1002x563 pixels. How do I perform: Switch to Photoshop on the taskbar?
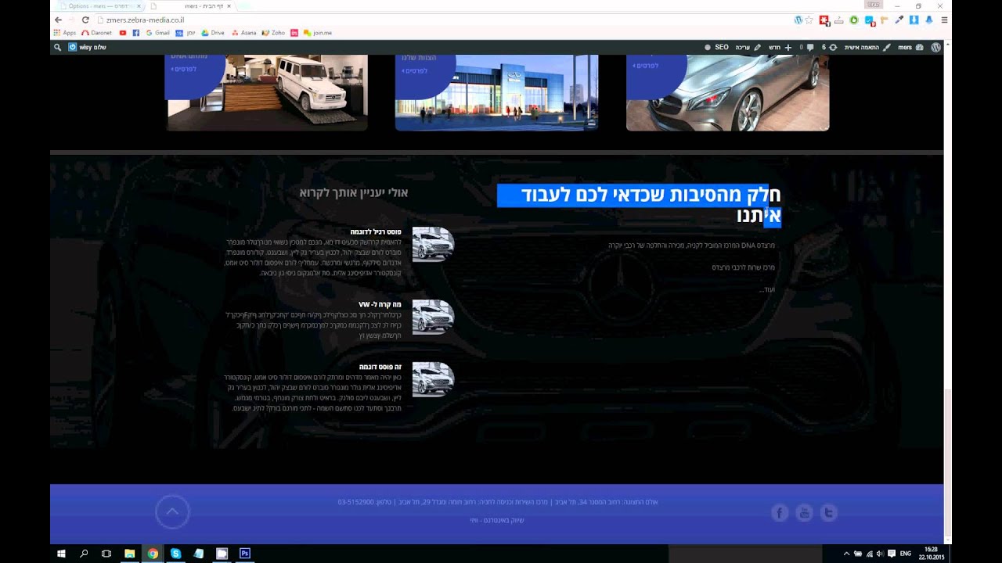pos(244,554)
